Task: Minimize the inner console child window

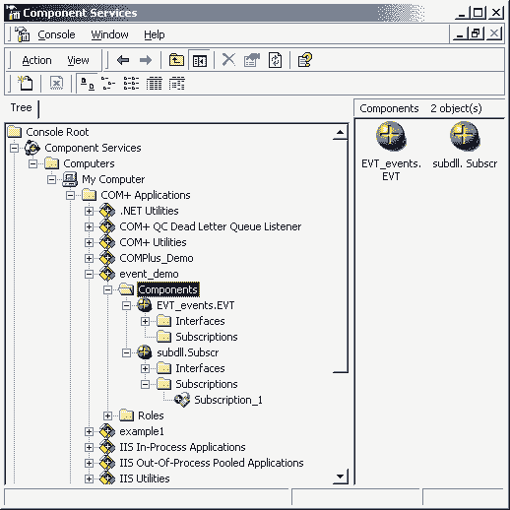Action: 461,33
